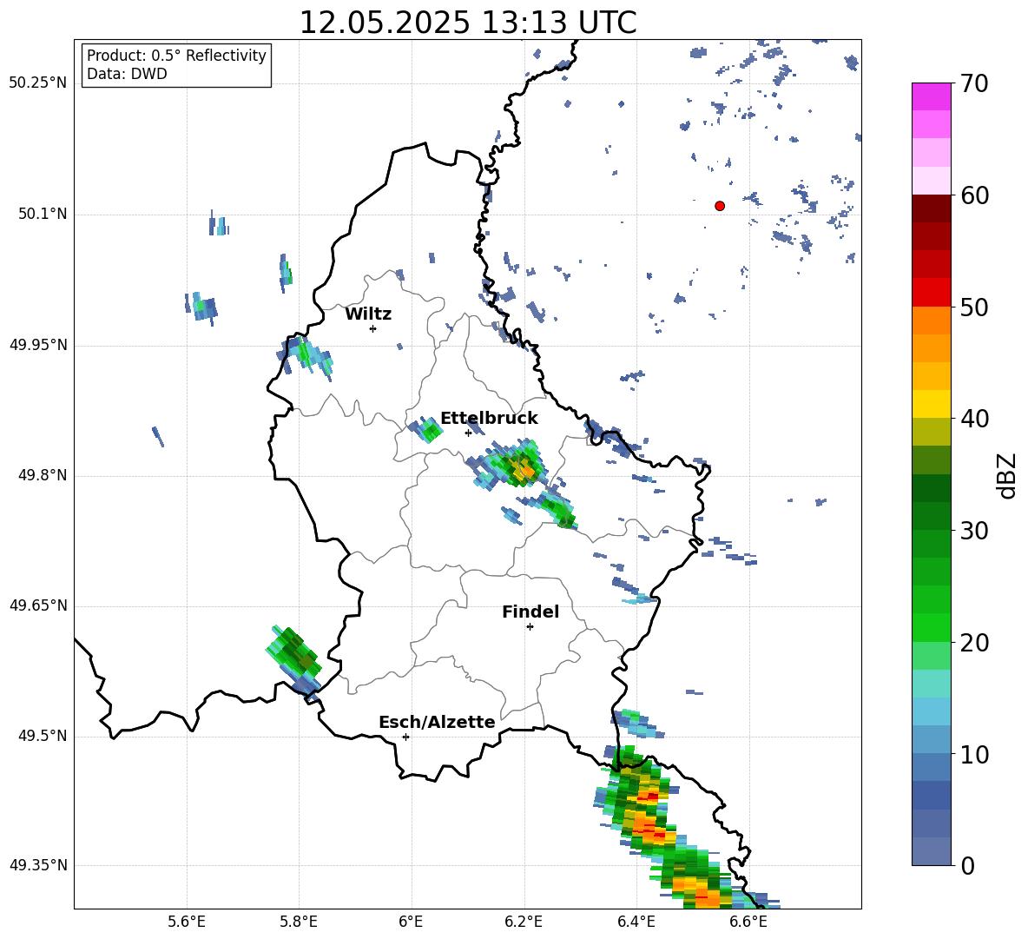This screenshot has width=1028, height=939.
Task: Click the 49.5°N latitude label
Action: [43, 736]
